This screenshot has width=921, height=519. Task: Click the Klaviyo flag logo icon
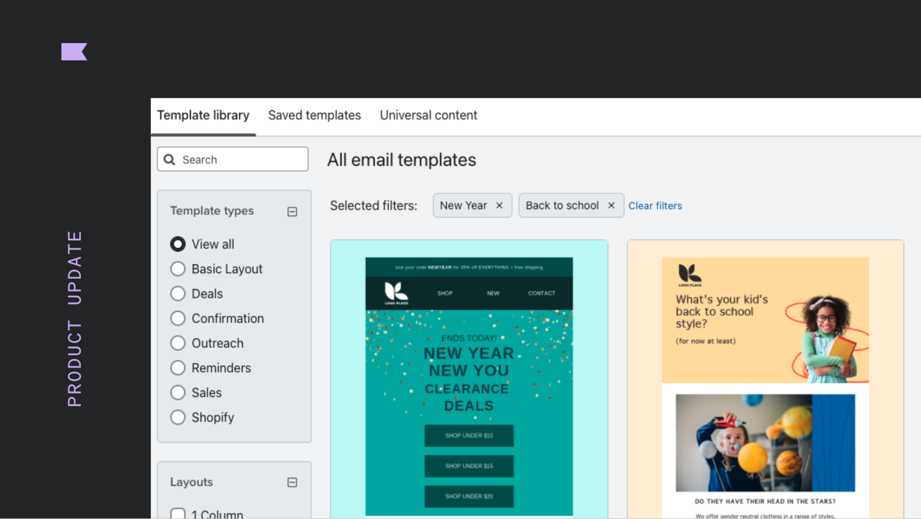tap(74, 51)
